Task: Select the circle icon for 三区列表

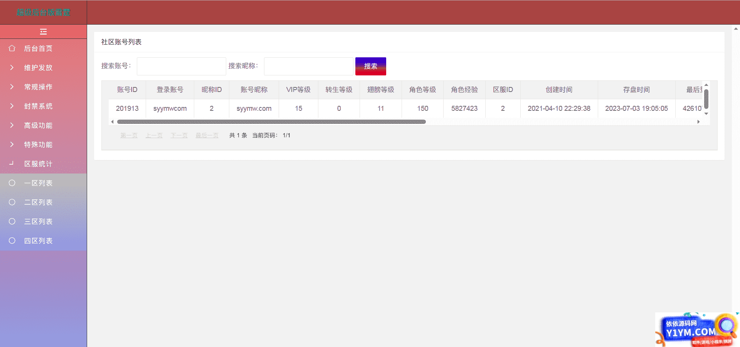Action: pyautogui.click(x=12, y=222)
